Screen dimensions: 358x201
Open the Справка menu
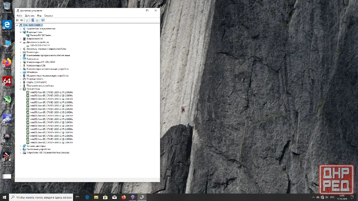(x=48, y=16)
